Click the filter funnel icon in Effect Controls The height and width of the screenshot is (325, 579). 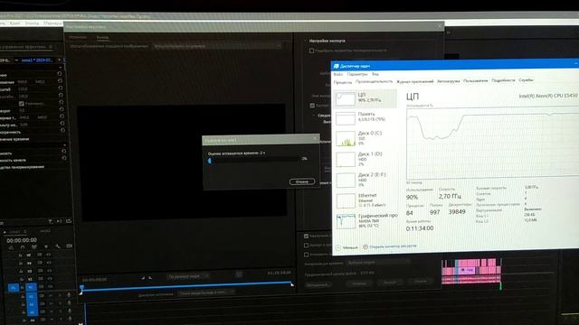(51, 221)
